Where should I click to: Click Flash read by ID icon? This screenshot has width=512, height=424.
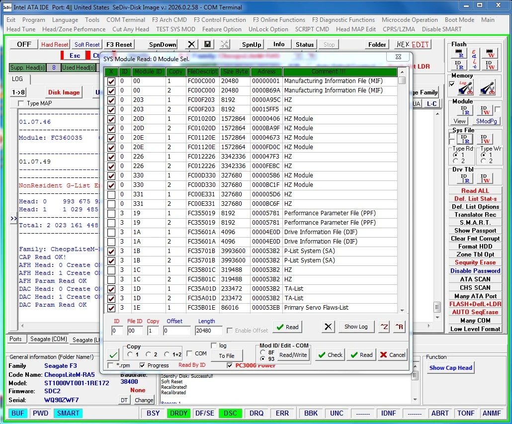(459, 65)
